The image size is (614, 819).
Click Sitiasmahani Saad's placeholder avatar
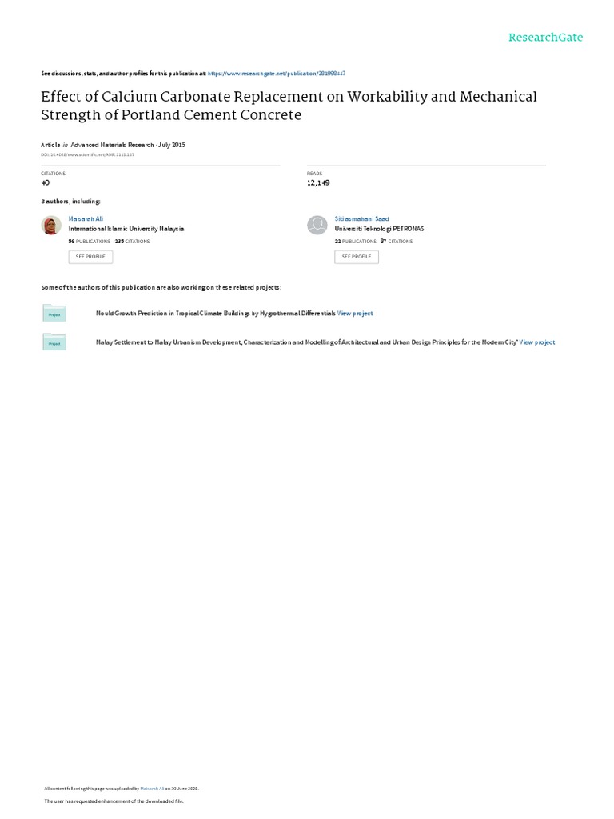coord(317,225)
